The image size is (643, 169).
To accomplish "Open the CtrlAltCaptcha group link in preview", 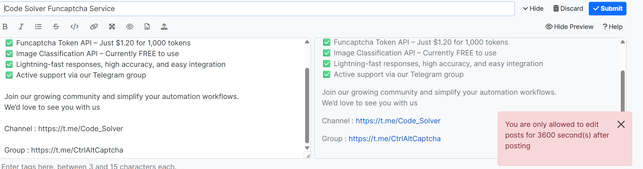I will [395, 139].
